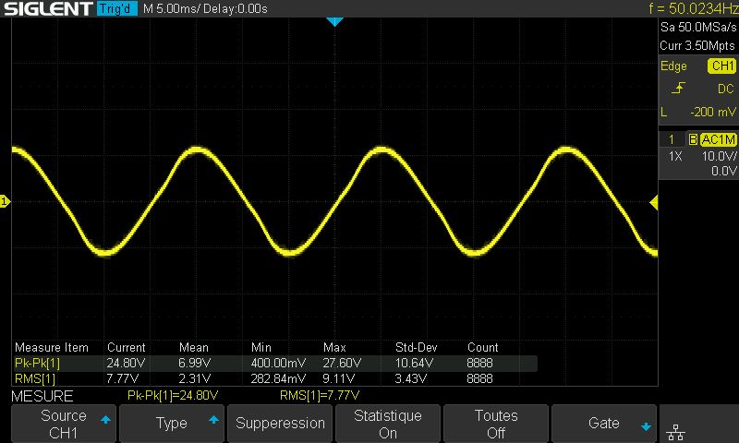Click the RMS current value 7.77V in table
Screen dimensions: 739x443
[123, 378]
